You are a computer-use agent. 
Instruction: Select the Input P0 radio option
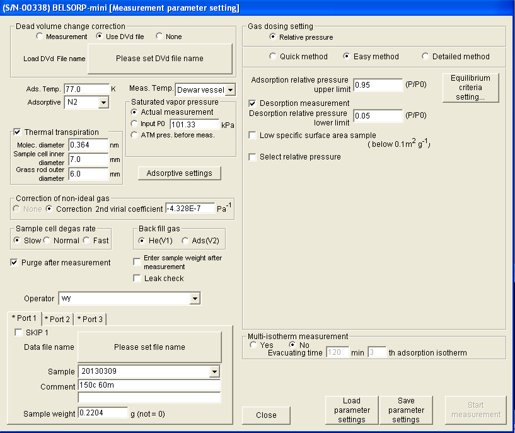(134, 124)
